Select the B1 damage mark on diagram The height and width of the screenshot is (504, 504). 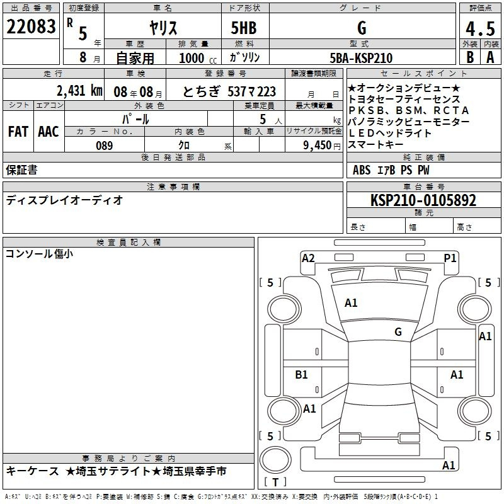coord(301,374)
